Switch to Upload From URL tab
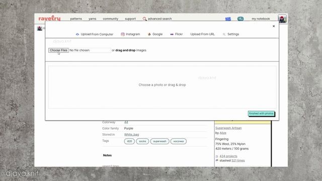Screen dimensions: 322x181 click(x=202, y=34)
